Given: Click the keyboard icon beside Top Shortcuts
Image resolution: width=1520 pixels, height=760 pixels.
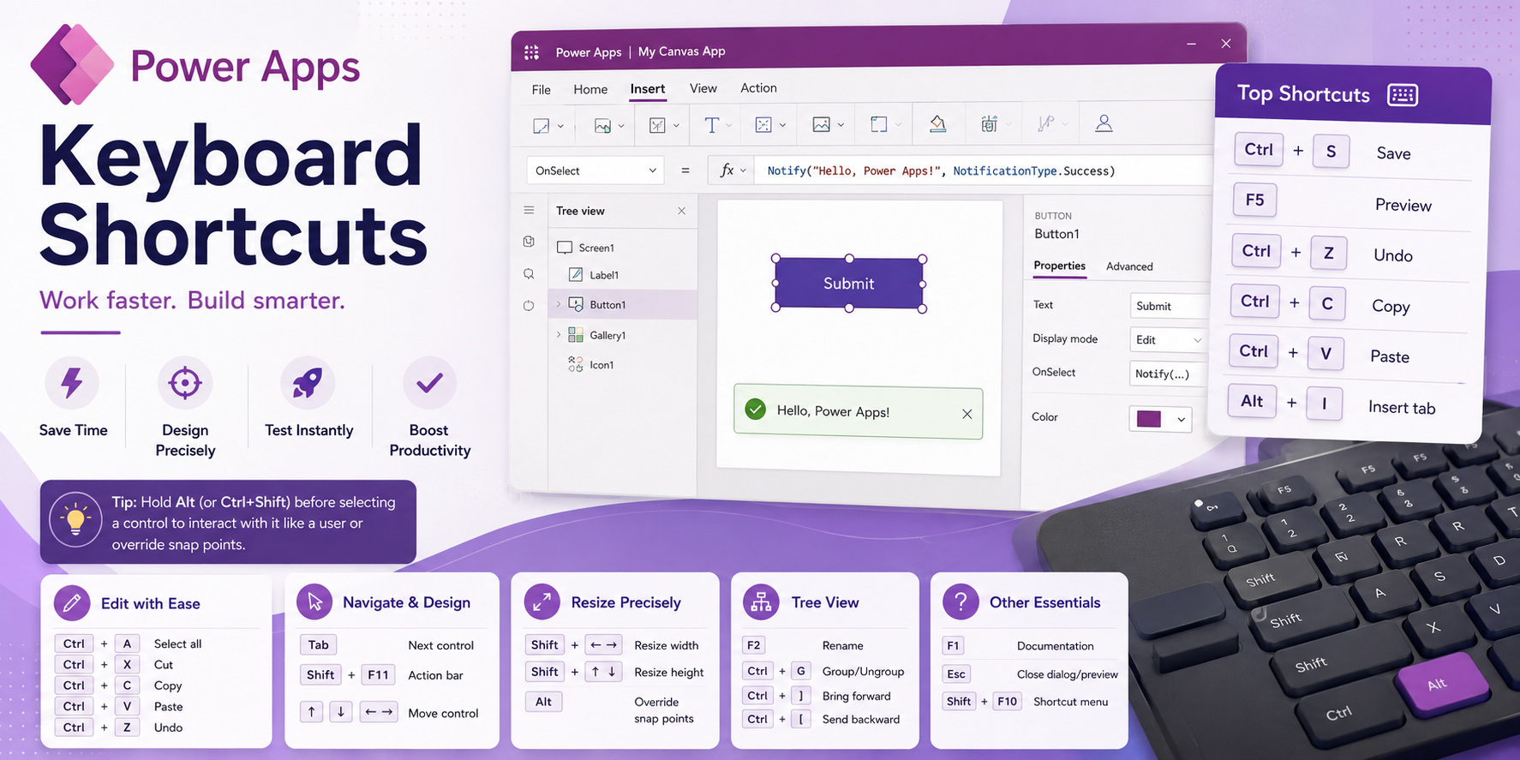Looking at the screenshot, I should coord(1403,94).
